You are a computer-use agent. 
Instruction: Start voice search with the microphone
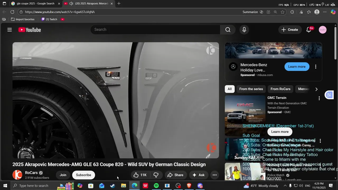244,30
